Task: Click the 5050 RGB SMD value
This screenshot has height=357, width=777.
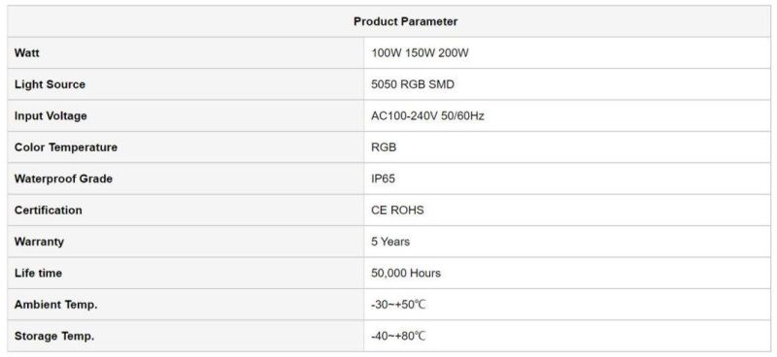Action: 412,84
